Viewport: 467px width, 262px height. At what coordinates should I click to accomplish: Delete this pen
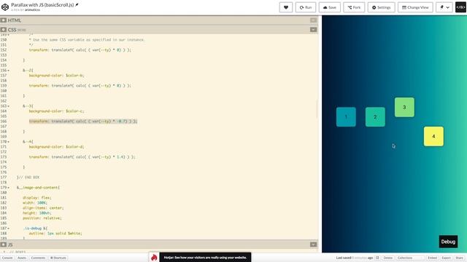[x=387, y=258]
